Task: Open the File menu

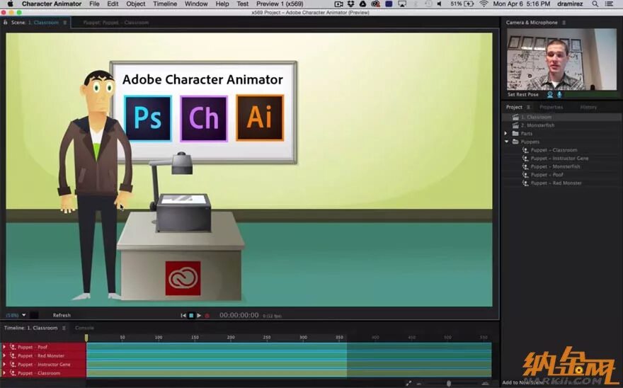Action: pyautogui.click(x=94, y=4)
